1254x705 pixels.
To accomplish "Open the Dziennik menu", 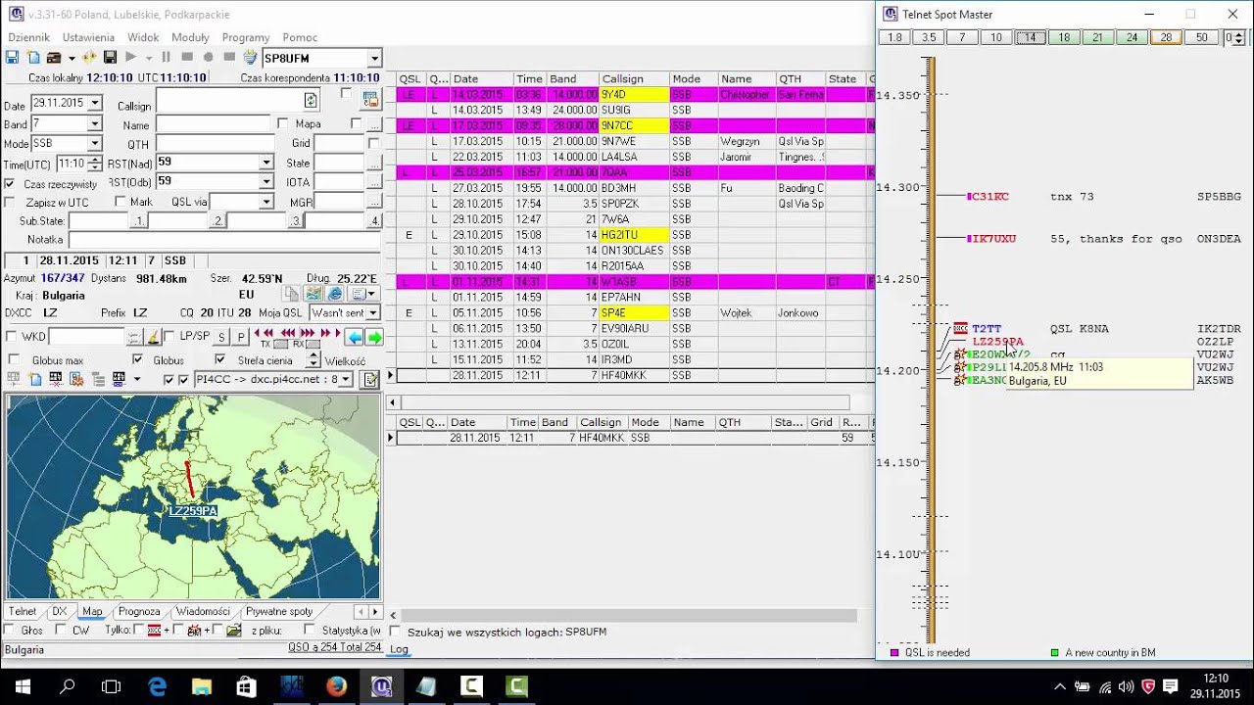I will 28,37.
